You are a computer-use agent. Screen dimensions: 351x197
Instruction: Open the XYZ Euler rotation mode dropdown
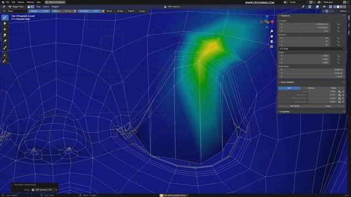(312, 49)
